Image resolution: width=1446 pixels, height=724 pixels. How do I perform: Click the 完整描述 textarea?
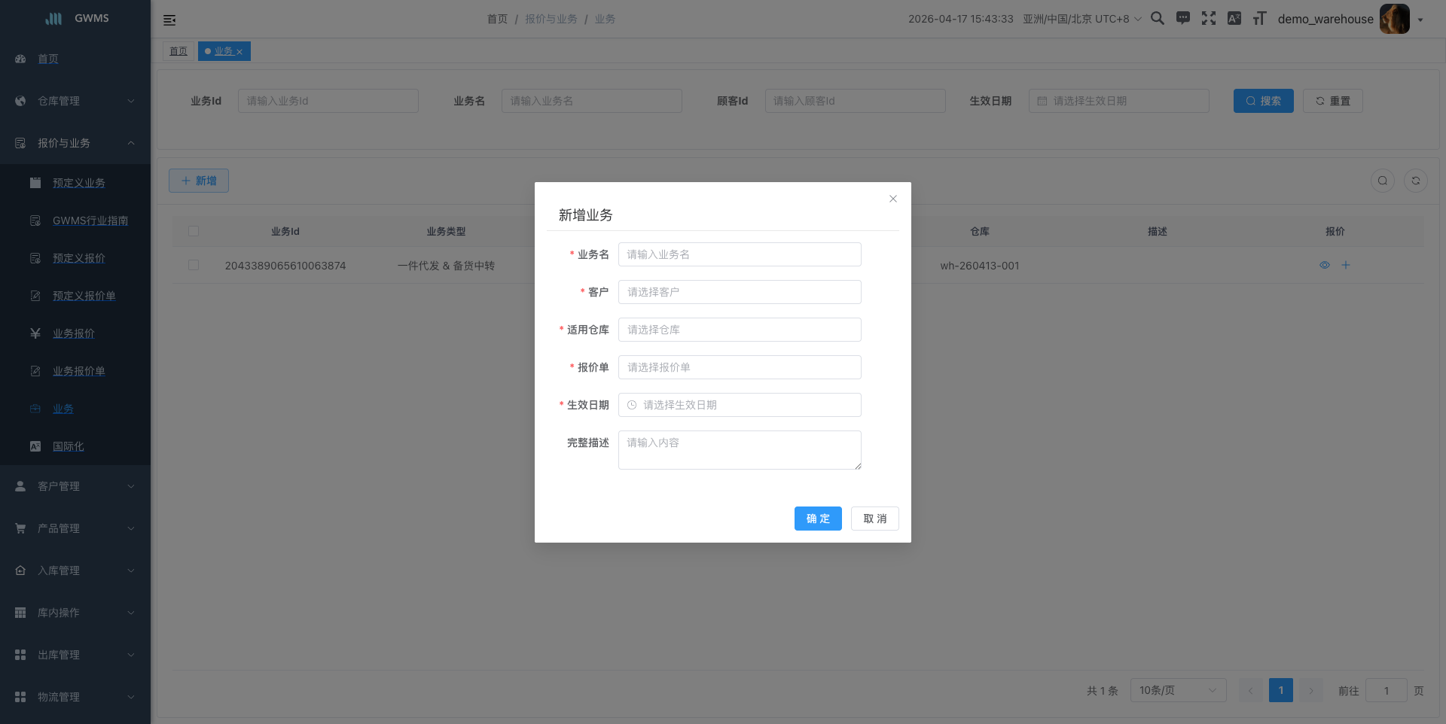pos(740,450)
